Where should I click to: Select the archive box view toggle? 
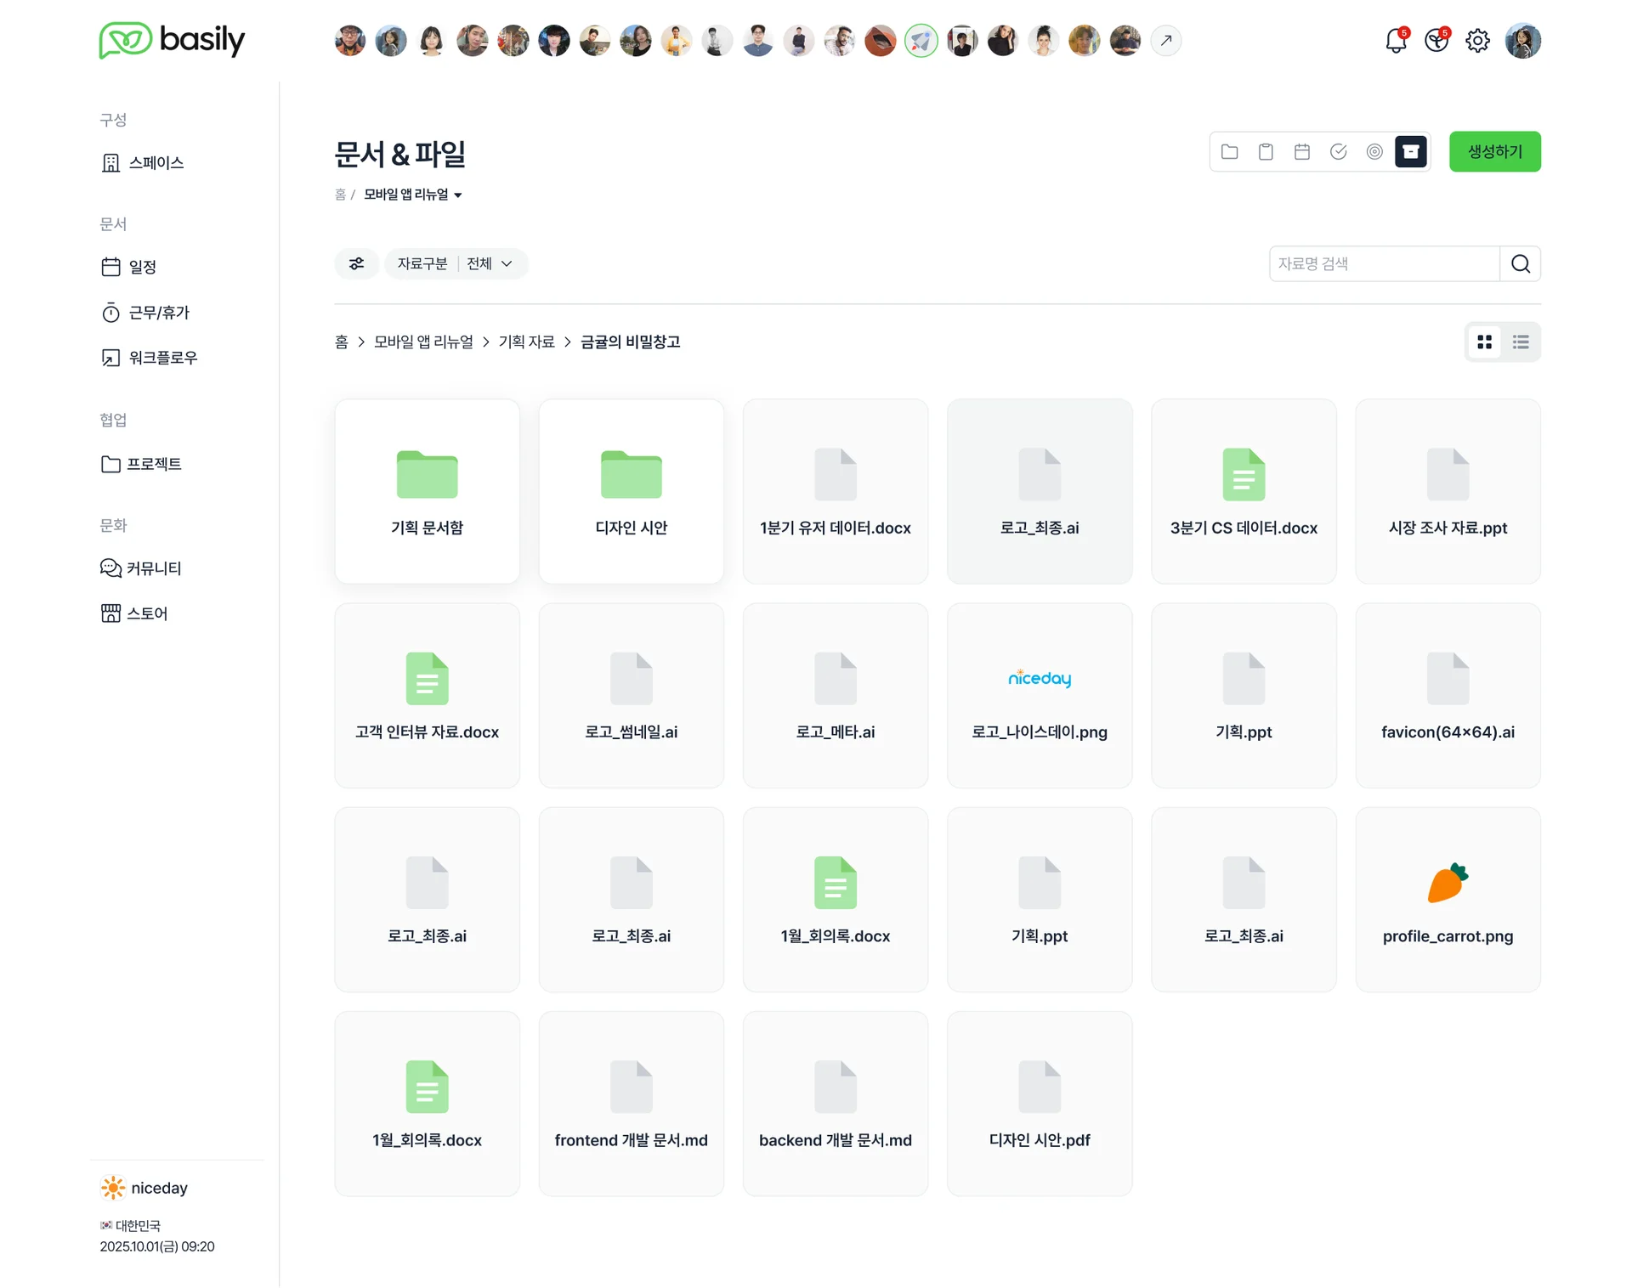(x=1410, y=152)
